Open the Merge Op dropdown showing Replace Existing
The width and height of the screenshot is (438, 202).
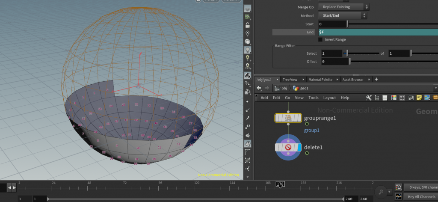(343, 7)
